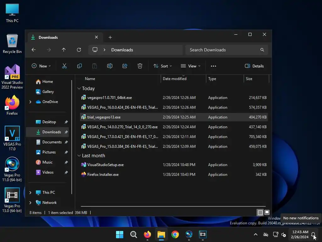Click the taskbar clock and date
Image resolution: width=322 pixels, height=242 pixels.
coord(300,234)
